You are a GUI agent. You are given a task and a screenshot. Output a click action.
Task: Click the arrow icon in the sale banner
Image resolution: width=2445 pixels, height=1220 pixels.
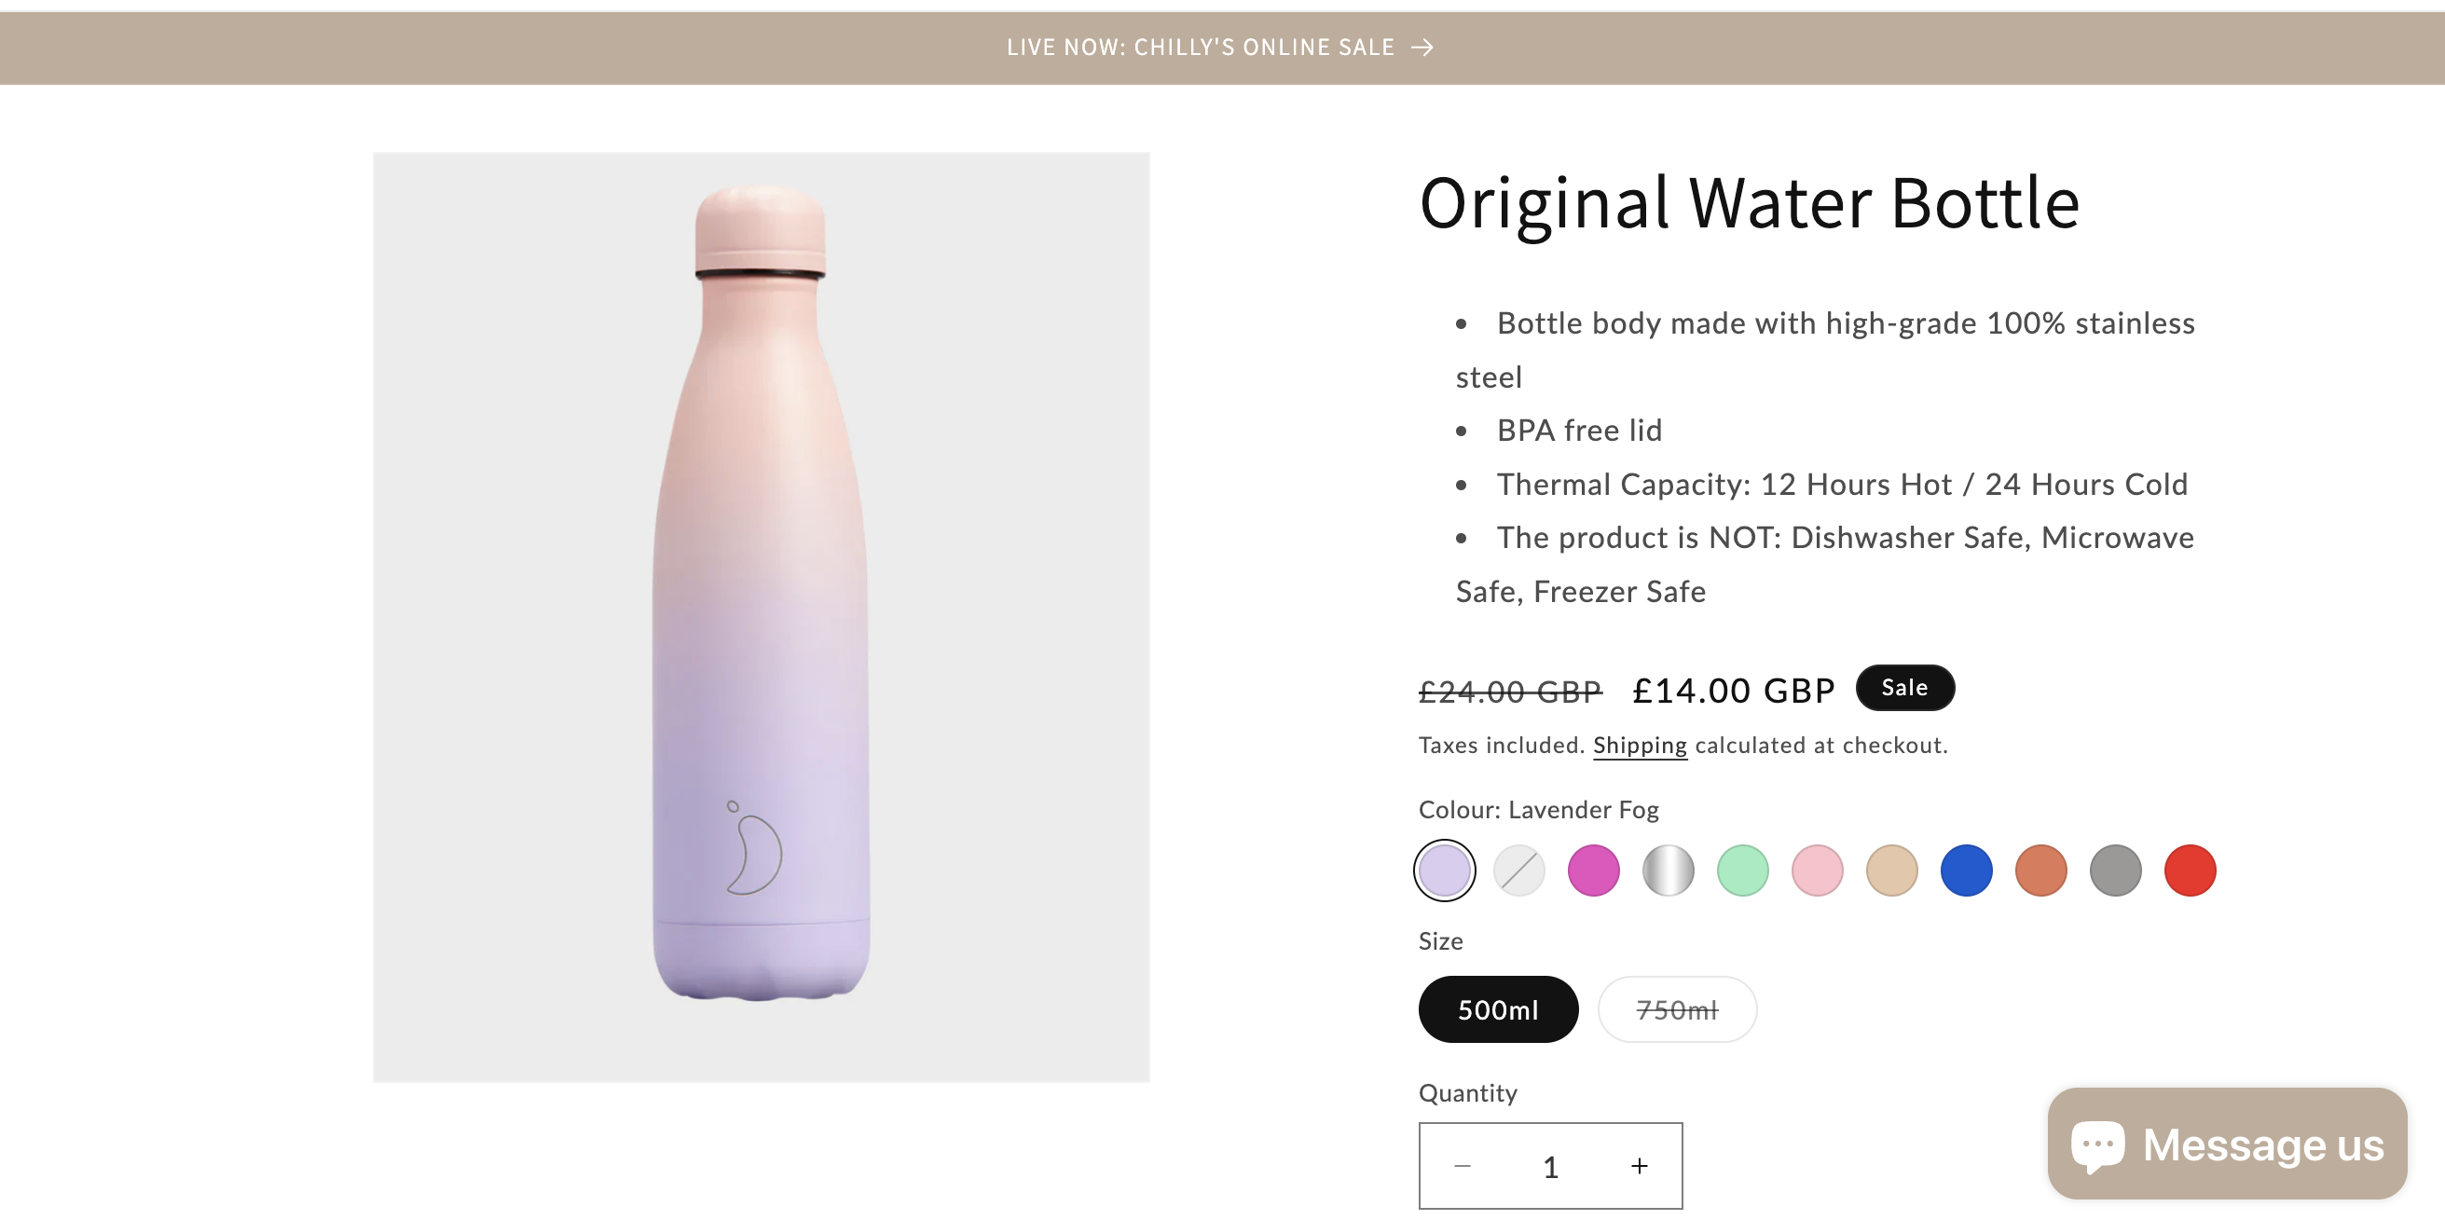click(1422, 48)
